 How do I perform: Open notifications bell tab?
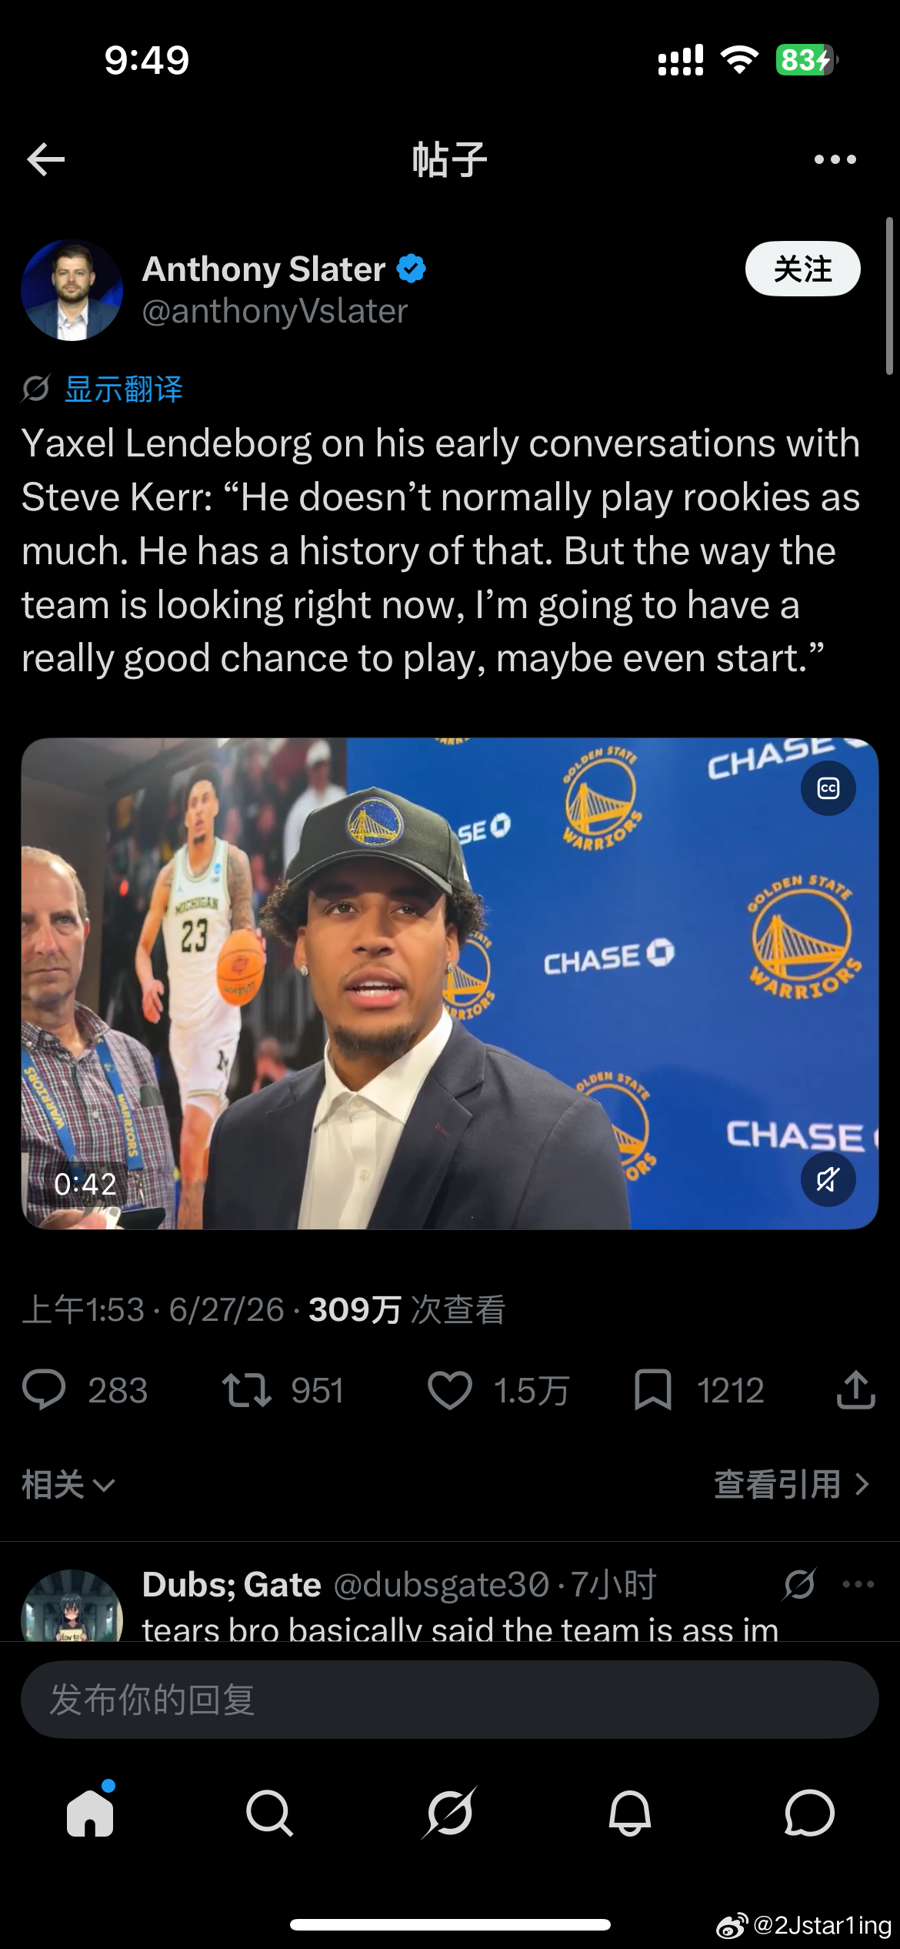[x=630, y=1813]
